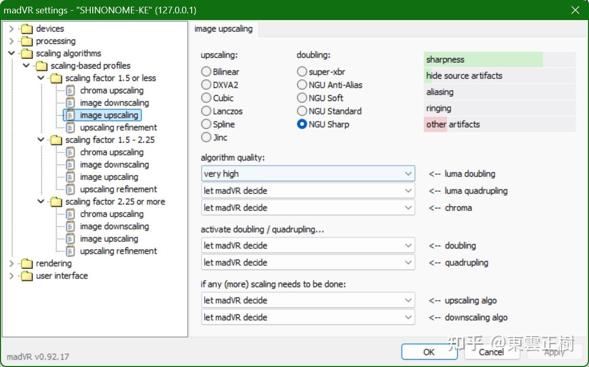Click the ringing indicator bar
Screen dimensions: 589x367
pos(500,108)
